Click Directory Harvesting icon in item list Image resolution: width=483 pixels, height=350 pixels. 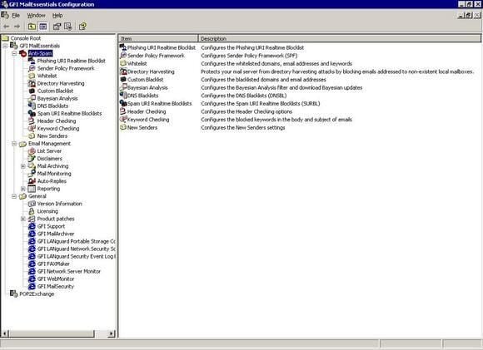pyautogui.click(x=123, y=71)
